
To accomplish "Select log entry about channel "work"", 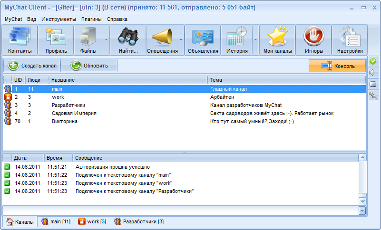I will [x=181, y=183].
